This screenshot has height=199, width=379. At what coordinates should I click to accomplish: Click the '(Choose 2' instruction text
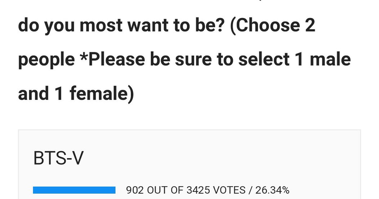point(273,25)
